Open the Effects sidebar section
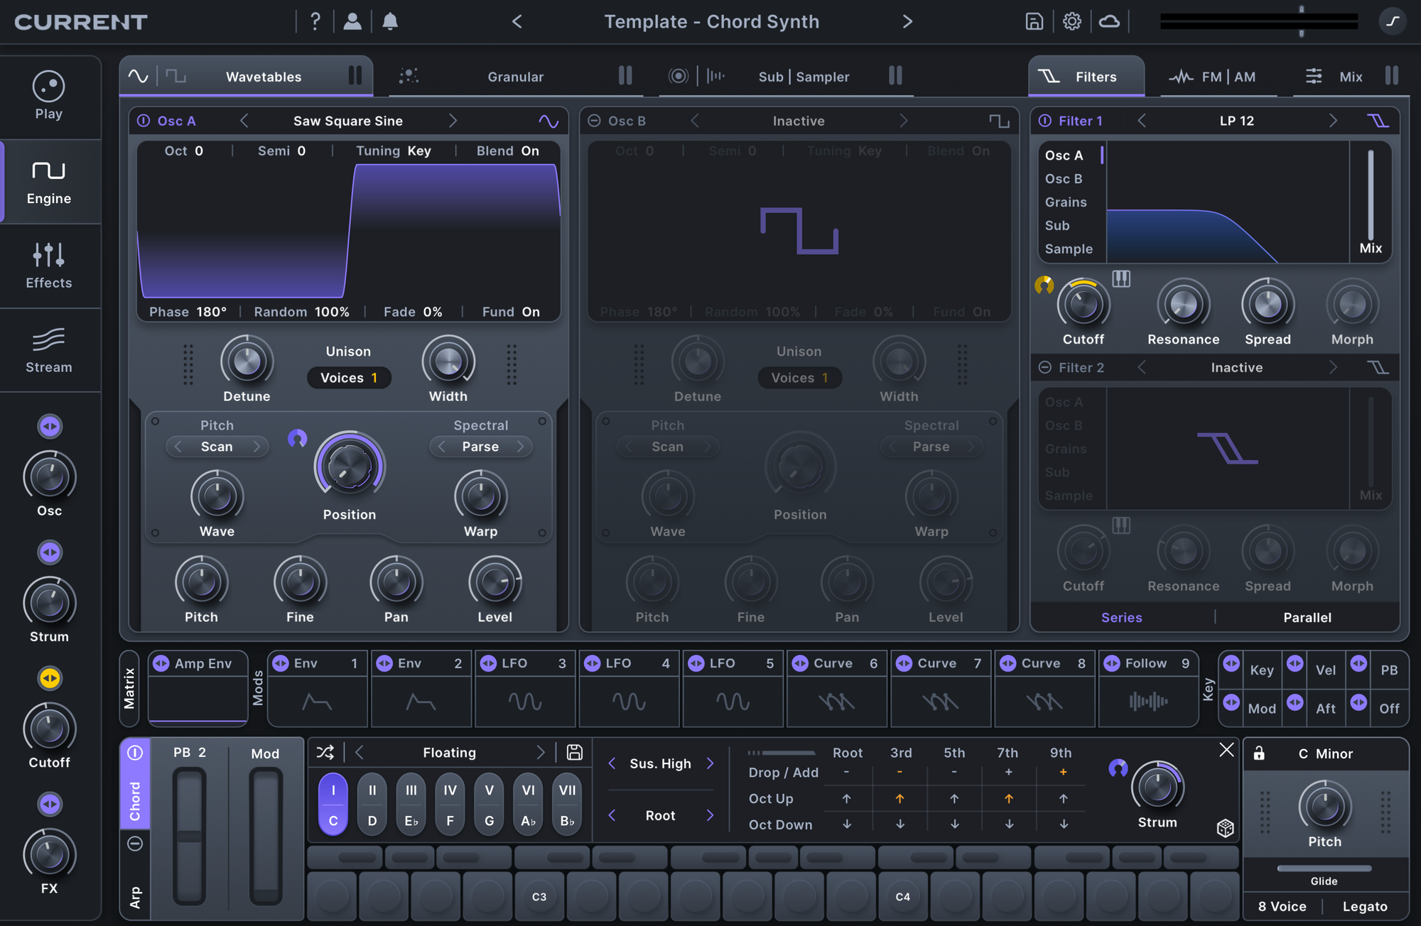Screen dimensions: 1421x926 click(49, 266)
